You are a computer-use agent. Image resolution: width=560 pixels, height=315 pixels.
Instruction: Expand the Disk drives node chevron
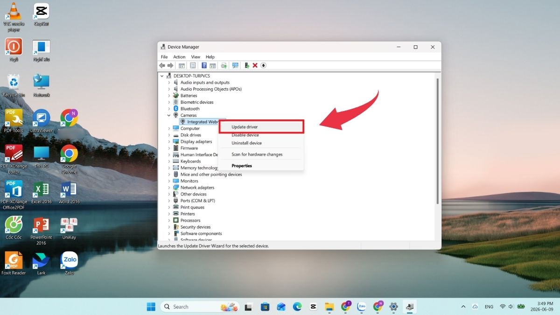(x=169, y=135)
